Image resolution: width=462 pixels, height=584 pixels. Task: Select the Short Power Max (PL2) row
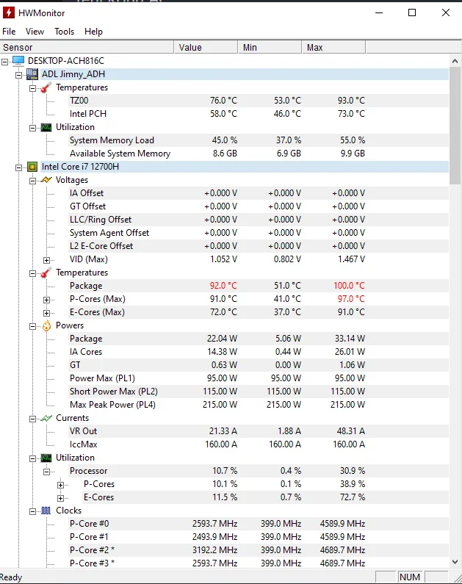coord(113,392)
